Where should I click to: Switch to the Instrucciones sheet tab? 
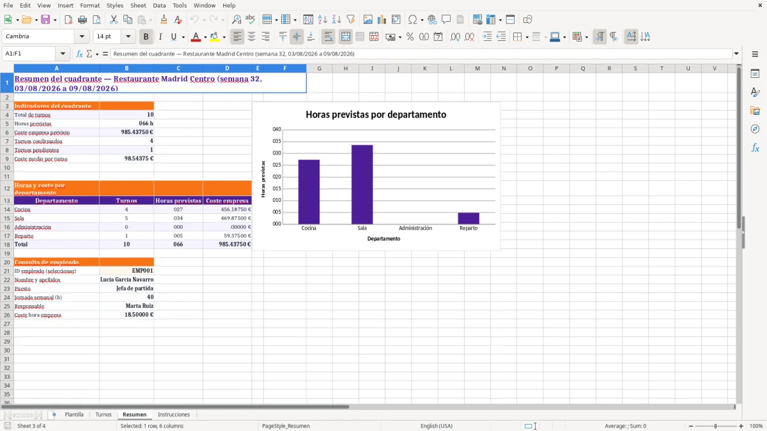(174, 414)
